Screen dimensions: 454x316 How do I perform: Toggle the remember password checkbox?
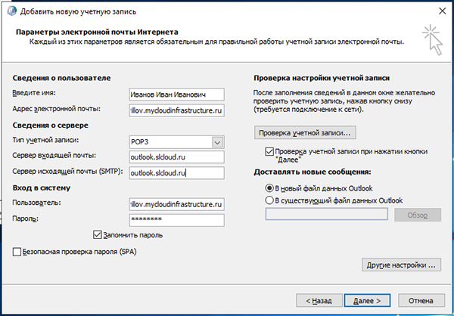click(x=98, y=234)
